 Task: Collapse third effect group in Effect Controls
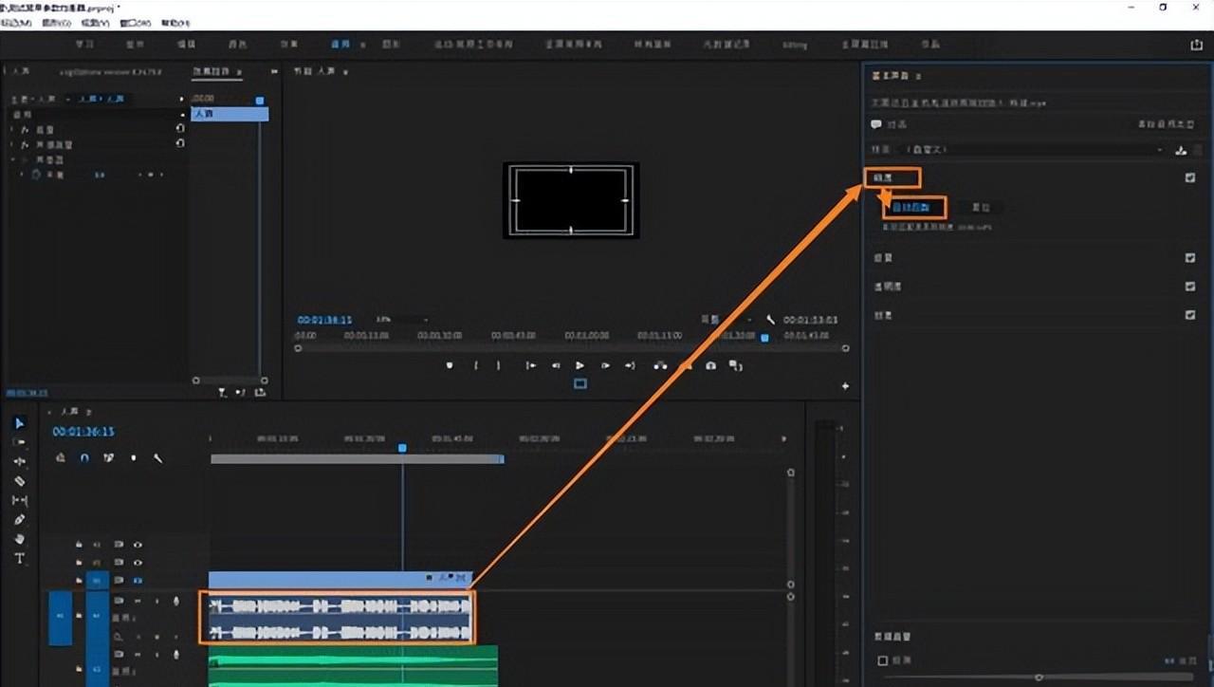point(13,159)
